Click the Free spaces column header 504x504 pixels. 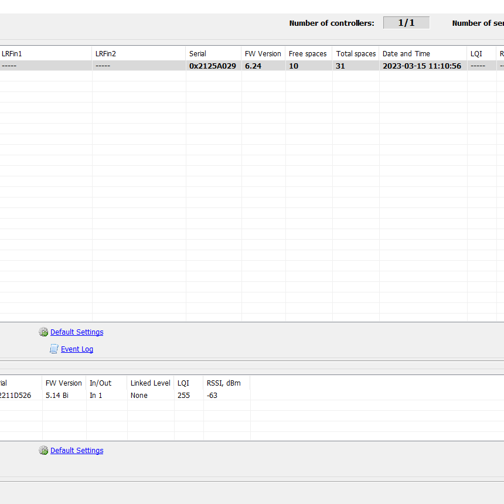tap(308, 54)
